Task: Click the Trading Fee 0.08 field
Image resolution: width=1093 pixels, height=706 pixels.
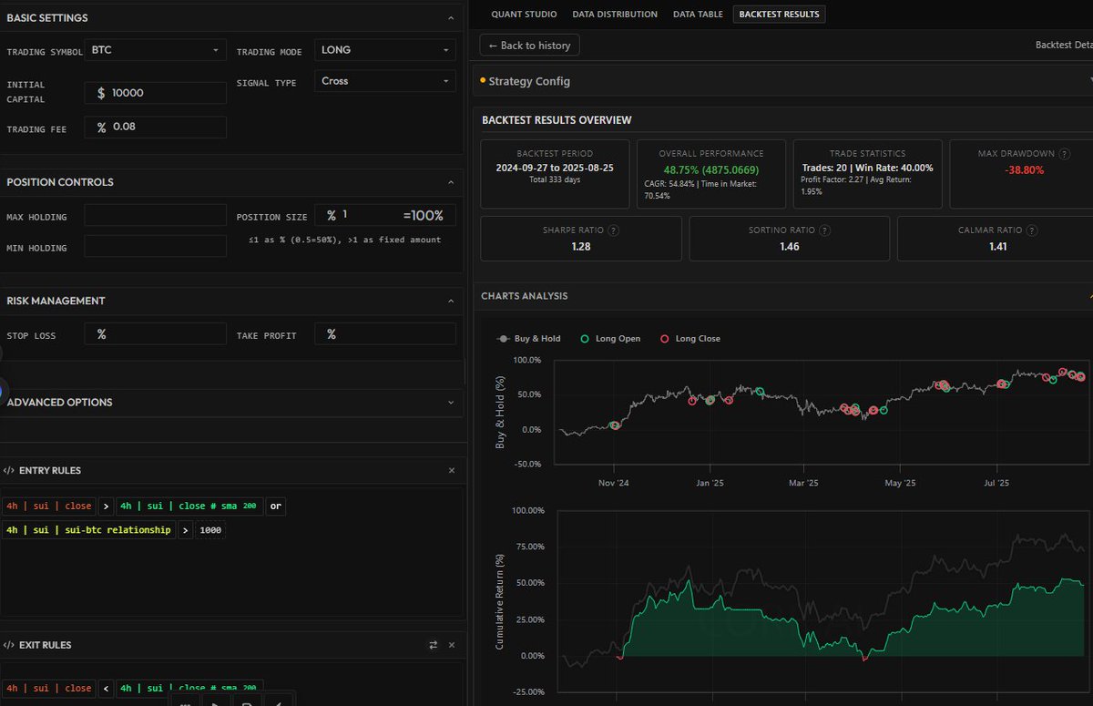Action: click(x=156, y=127)
